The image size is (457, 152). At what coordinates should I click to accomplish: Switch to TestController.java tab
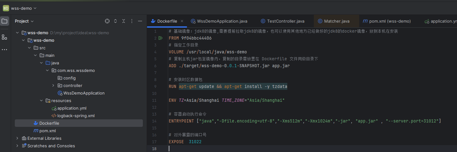(285, 21)
